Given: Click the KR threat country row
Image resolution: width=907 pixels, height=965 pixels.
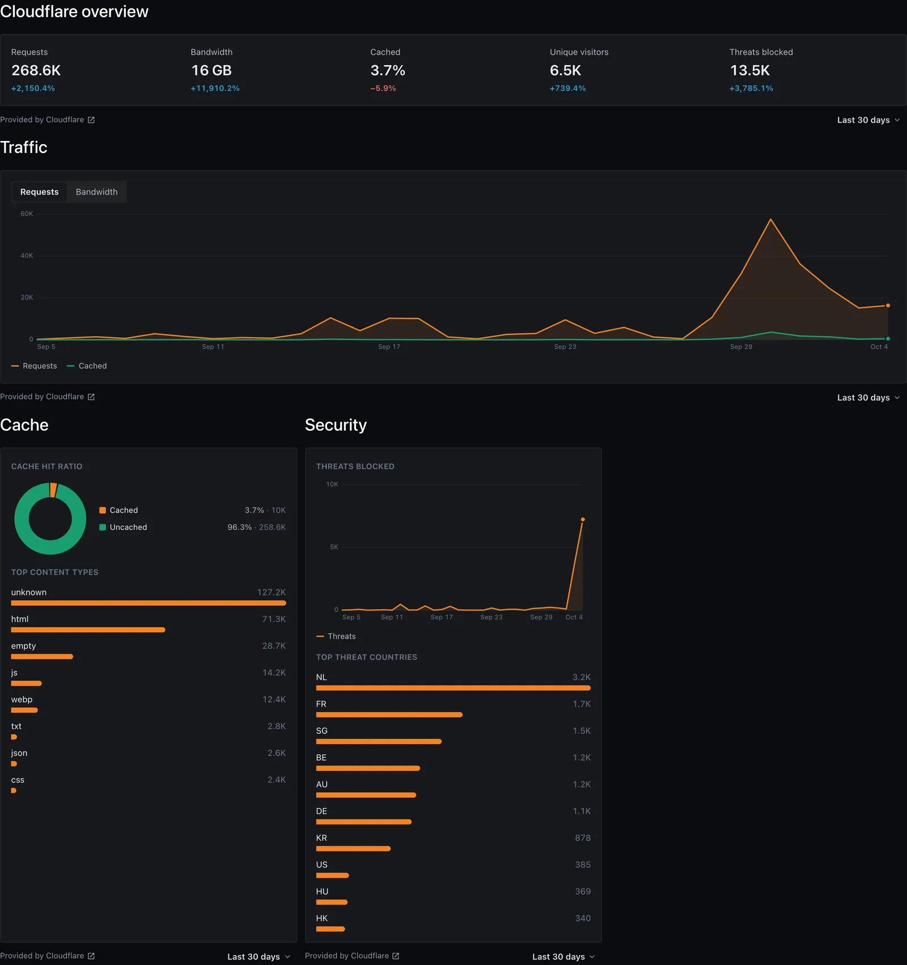Looking at the screenshot, I should click(x=453, y=843).
